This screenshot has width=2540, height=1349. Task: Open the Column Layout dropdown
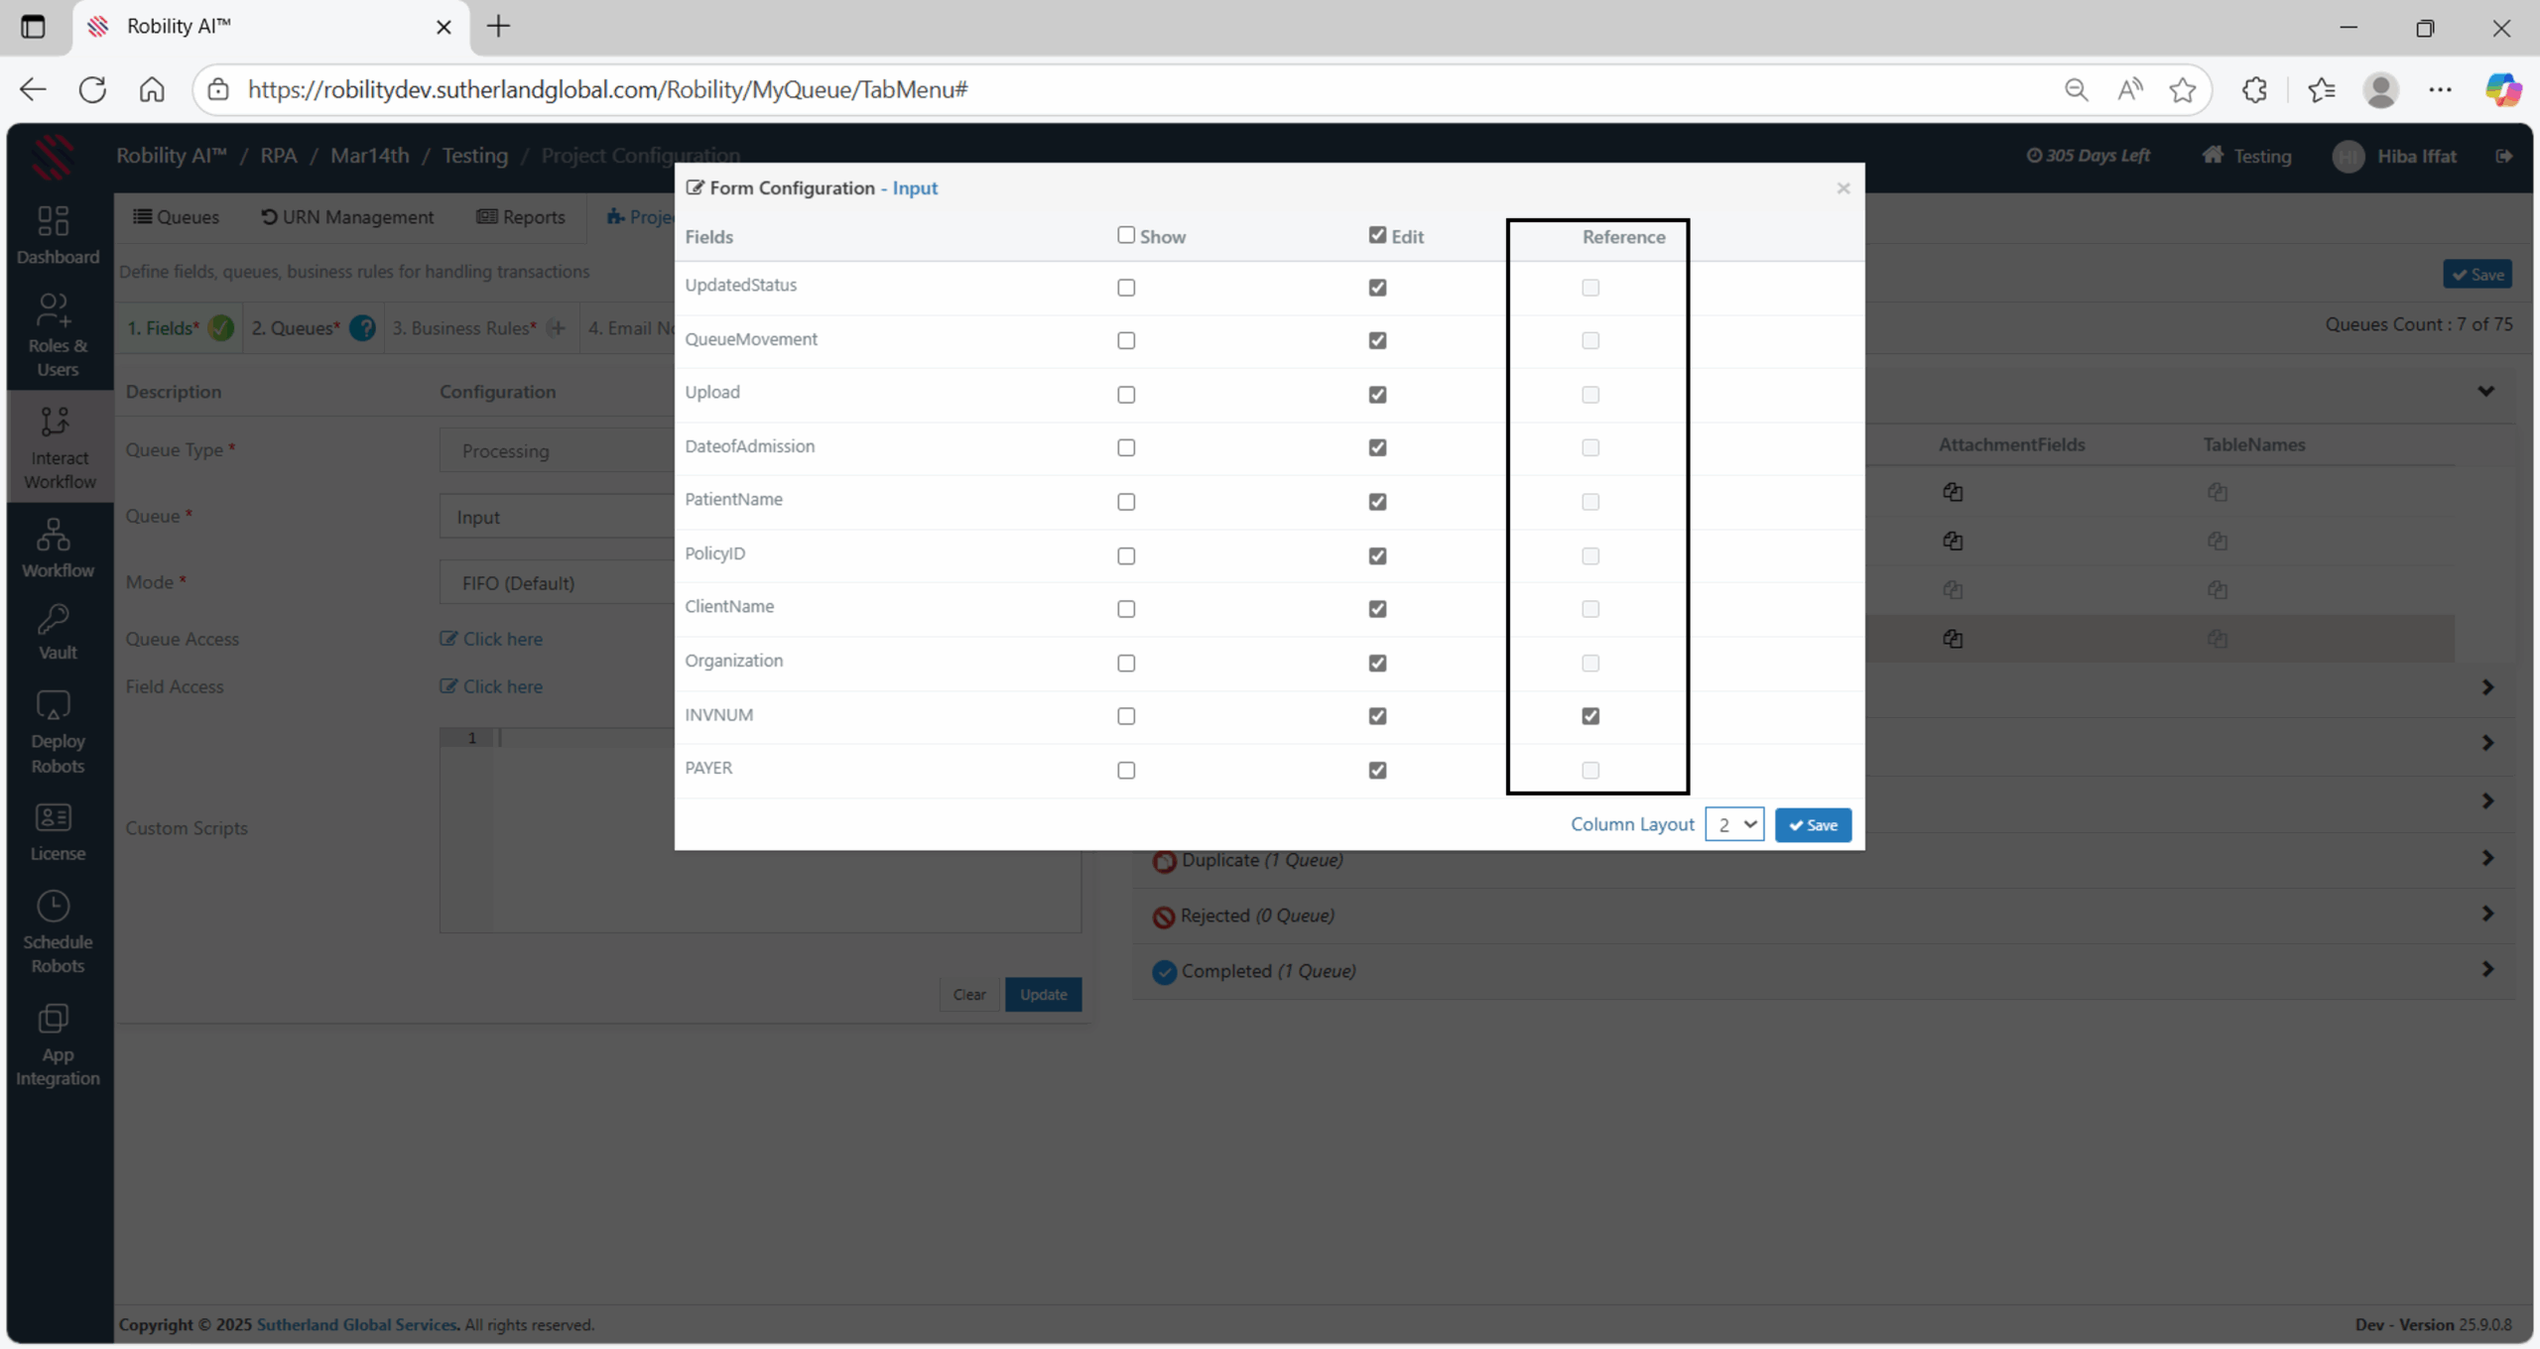click(1734, 824)
